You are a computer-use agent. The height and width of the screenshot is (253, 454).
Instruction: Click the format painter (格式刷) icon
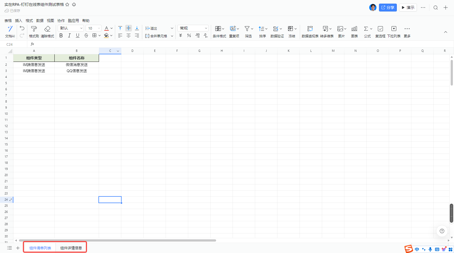point(34,29)
